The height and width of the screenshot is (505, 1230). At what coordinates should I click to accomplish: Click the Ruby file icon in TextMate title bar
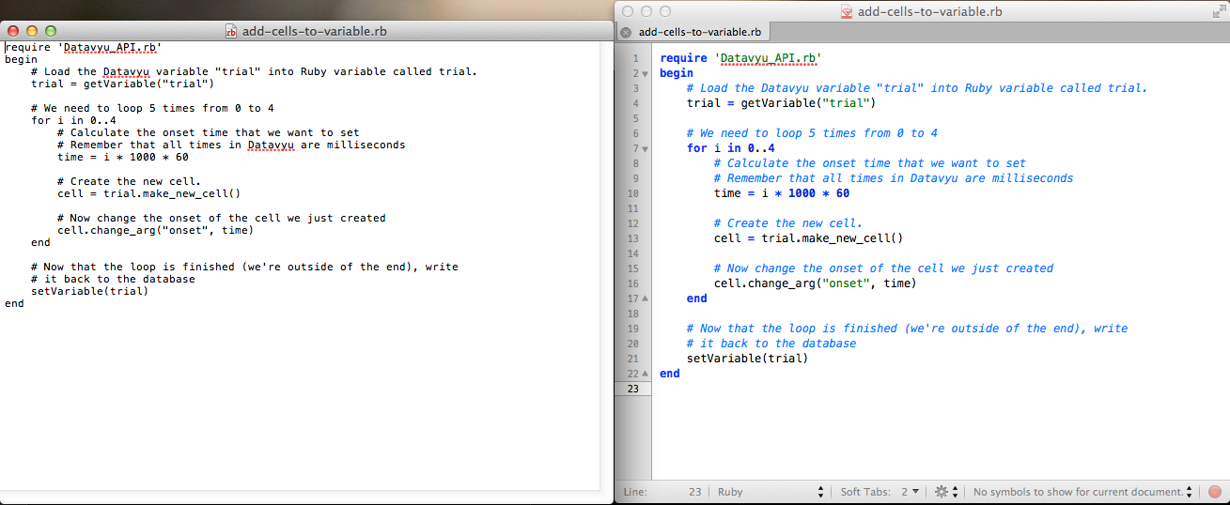coord(847,11)
